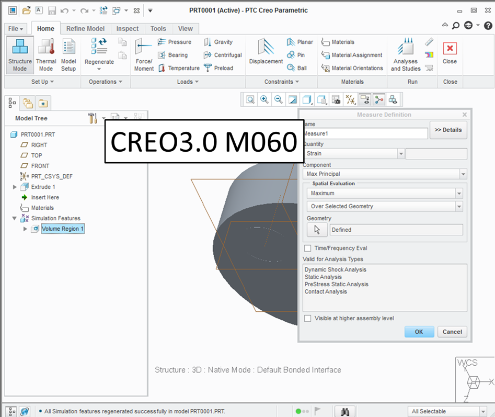
Task: Open Material Orientations
Action: click(x=352, y=68)
